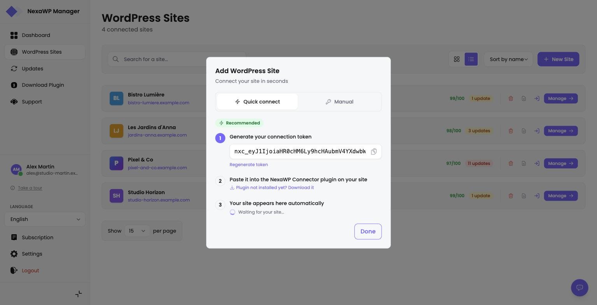
Task: Delete the Pixel & Co site
Action: (x=511, y=163)
